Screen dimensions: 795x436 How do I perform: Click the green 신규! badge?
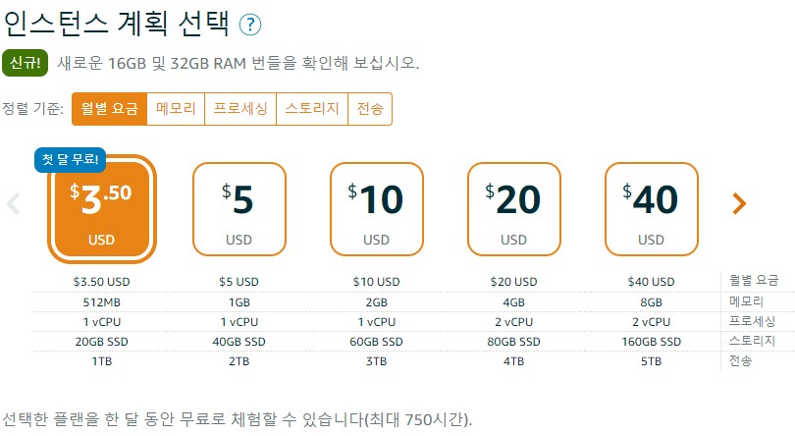25,63
